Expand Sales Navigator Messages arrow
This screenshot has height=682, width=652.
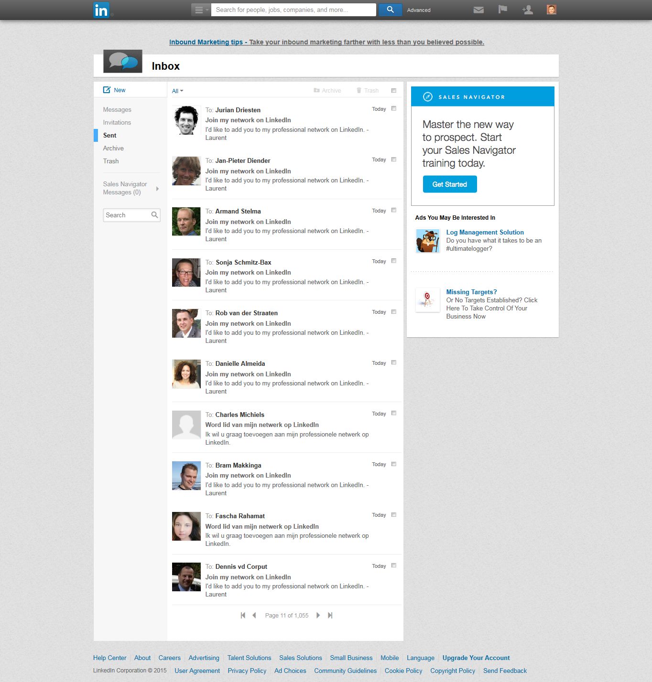(x=157, y=189)
